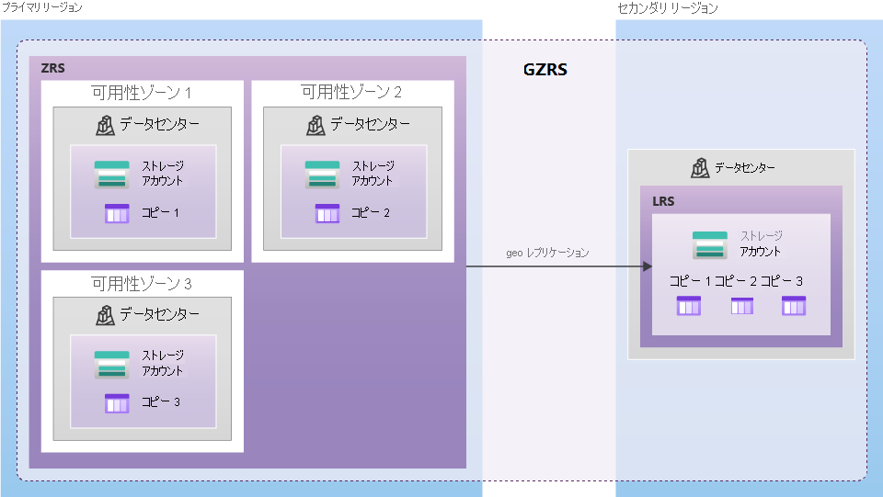The height and width of the screenshot is (497, 883).
Task: Click ストレージ アカウント text in zone 2
Action: click(373, 173)
